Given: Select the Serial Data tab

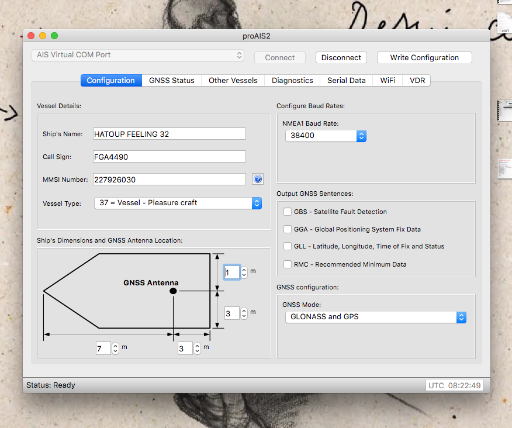Looking at the screenshot, I should [x=347, y=80].
